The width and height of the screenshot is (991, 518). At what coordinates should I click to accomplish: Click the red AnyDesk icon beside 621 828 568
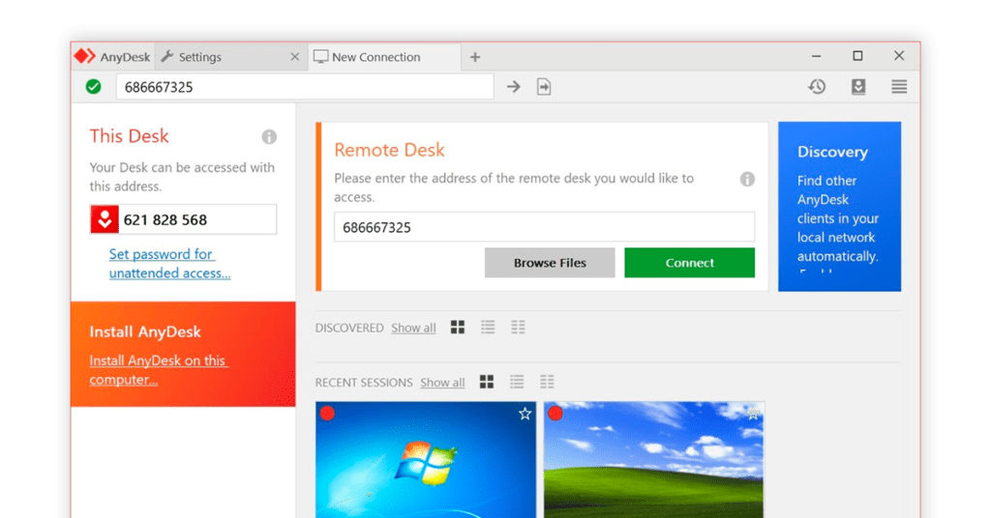[104, 219]
